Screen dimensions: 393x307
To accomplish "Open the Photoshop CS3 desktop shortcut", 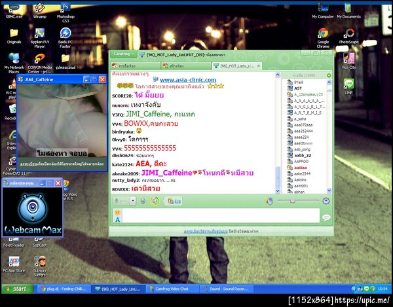I will [65, 13].
